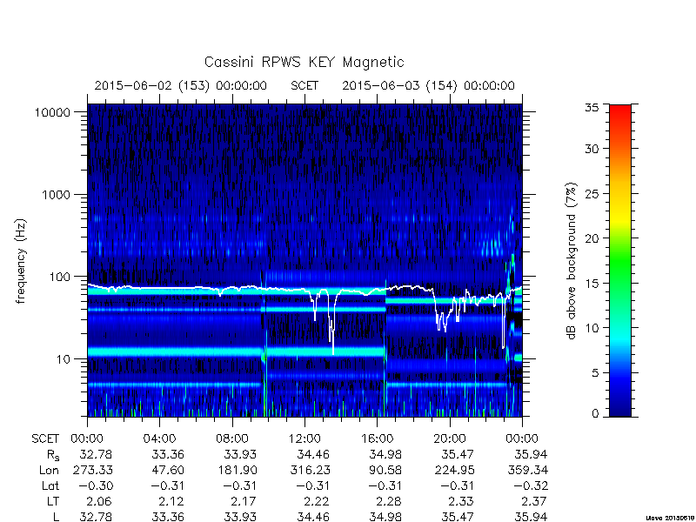Click the 25 value on the color scale
The width and height of the screenshot is (696, 522).
coord(592,194)
